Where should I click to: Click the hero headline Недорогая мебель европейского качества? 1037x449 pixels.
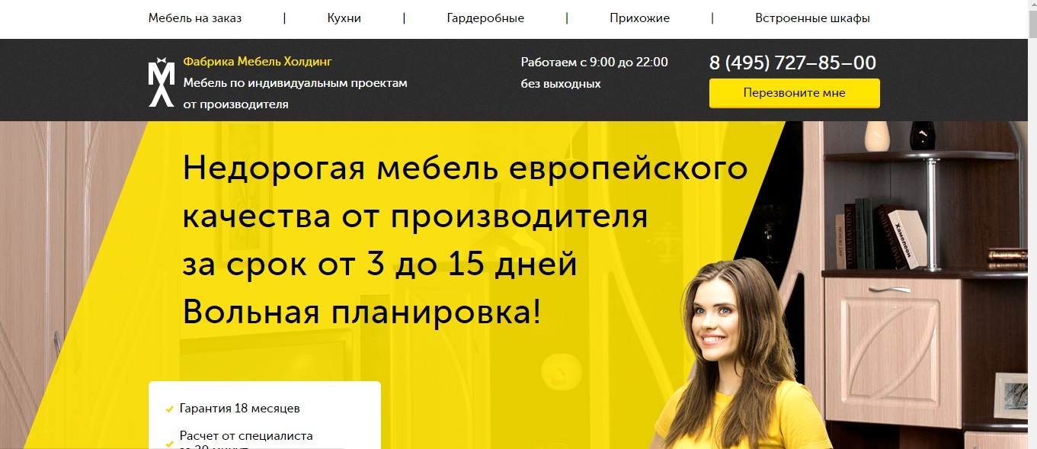click(465, 193)
